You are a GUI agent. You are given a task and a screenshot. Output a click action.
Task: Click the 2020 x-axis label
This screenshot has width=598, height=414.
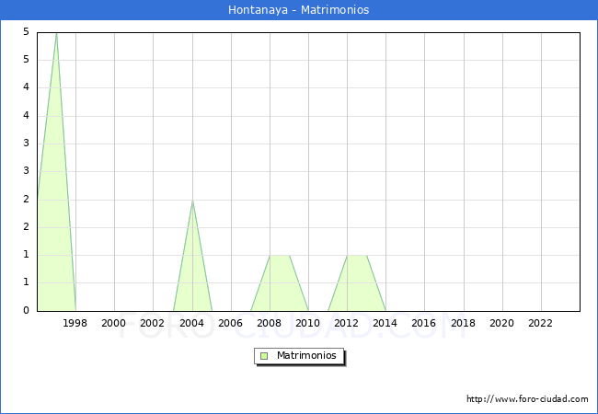point(502,323)
